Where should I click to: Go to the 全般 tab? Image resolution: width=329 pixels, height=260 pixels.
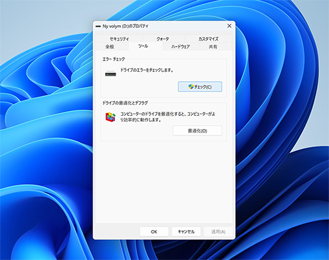(x=110, y=47)
